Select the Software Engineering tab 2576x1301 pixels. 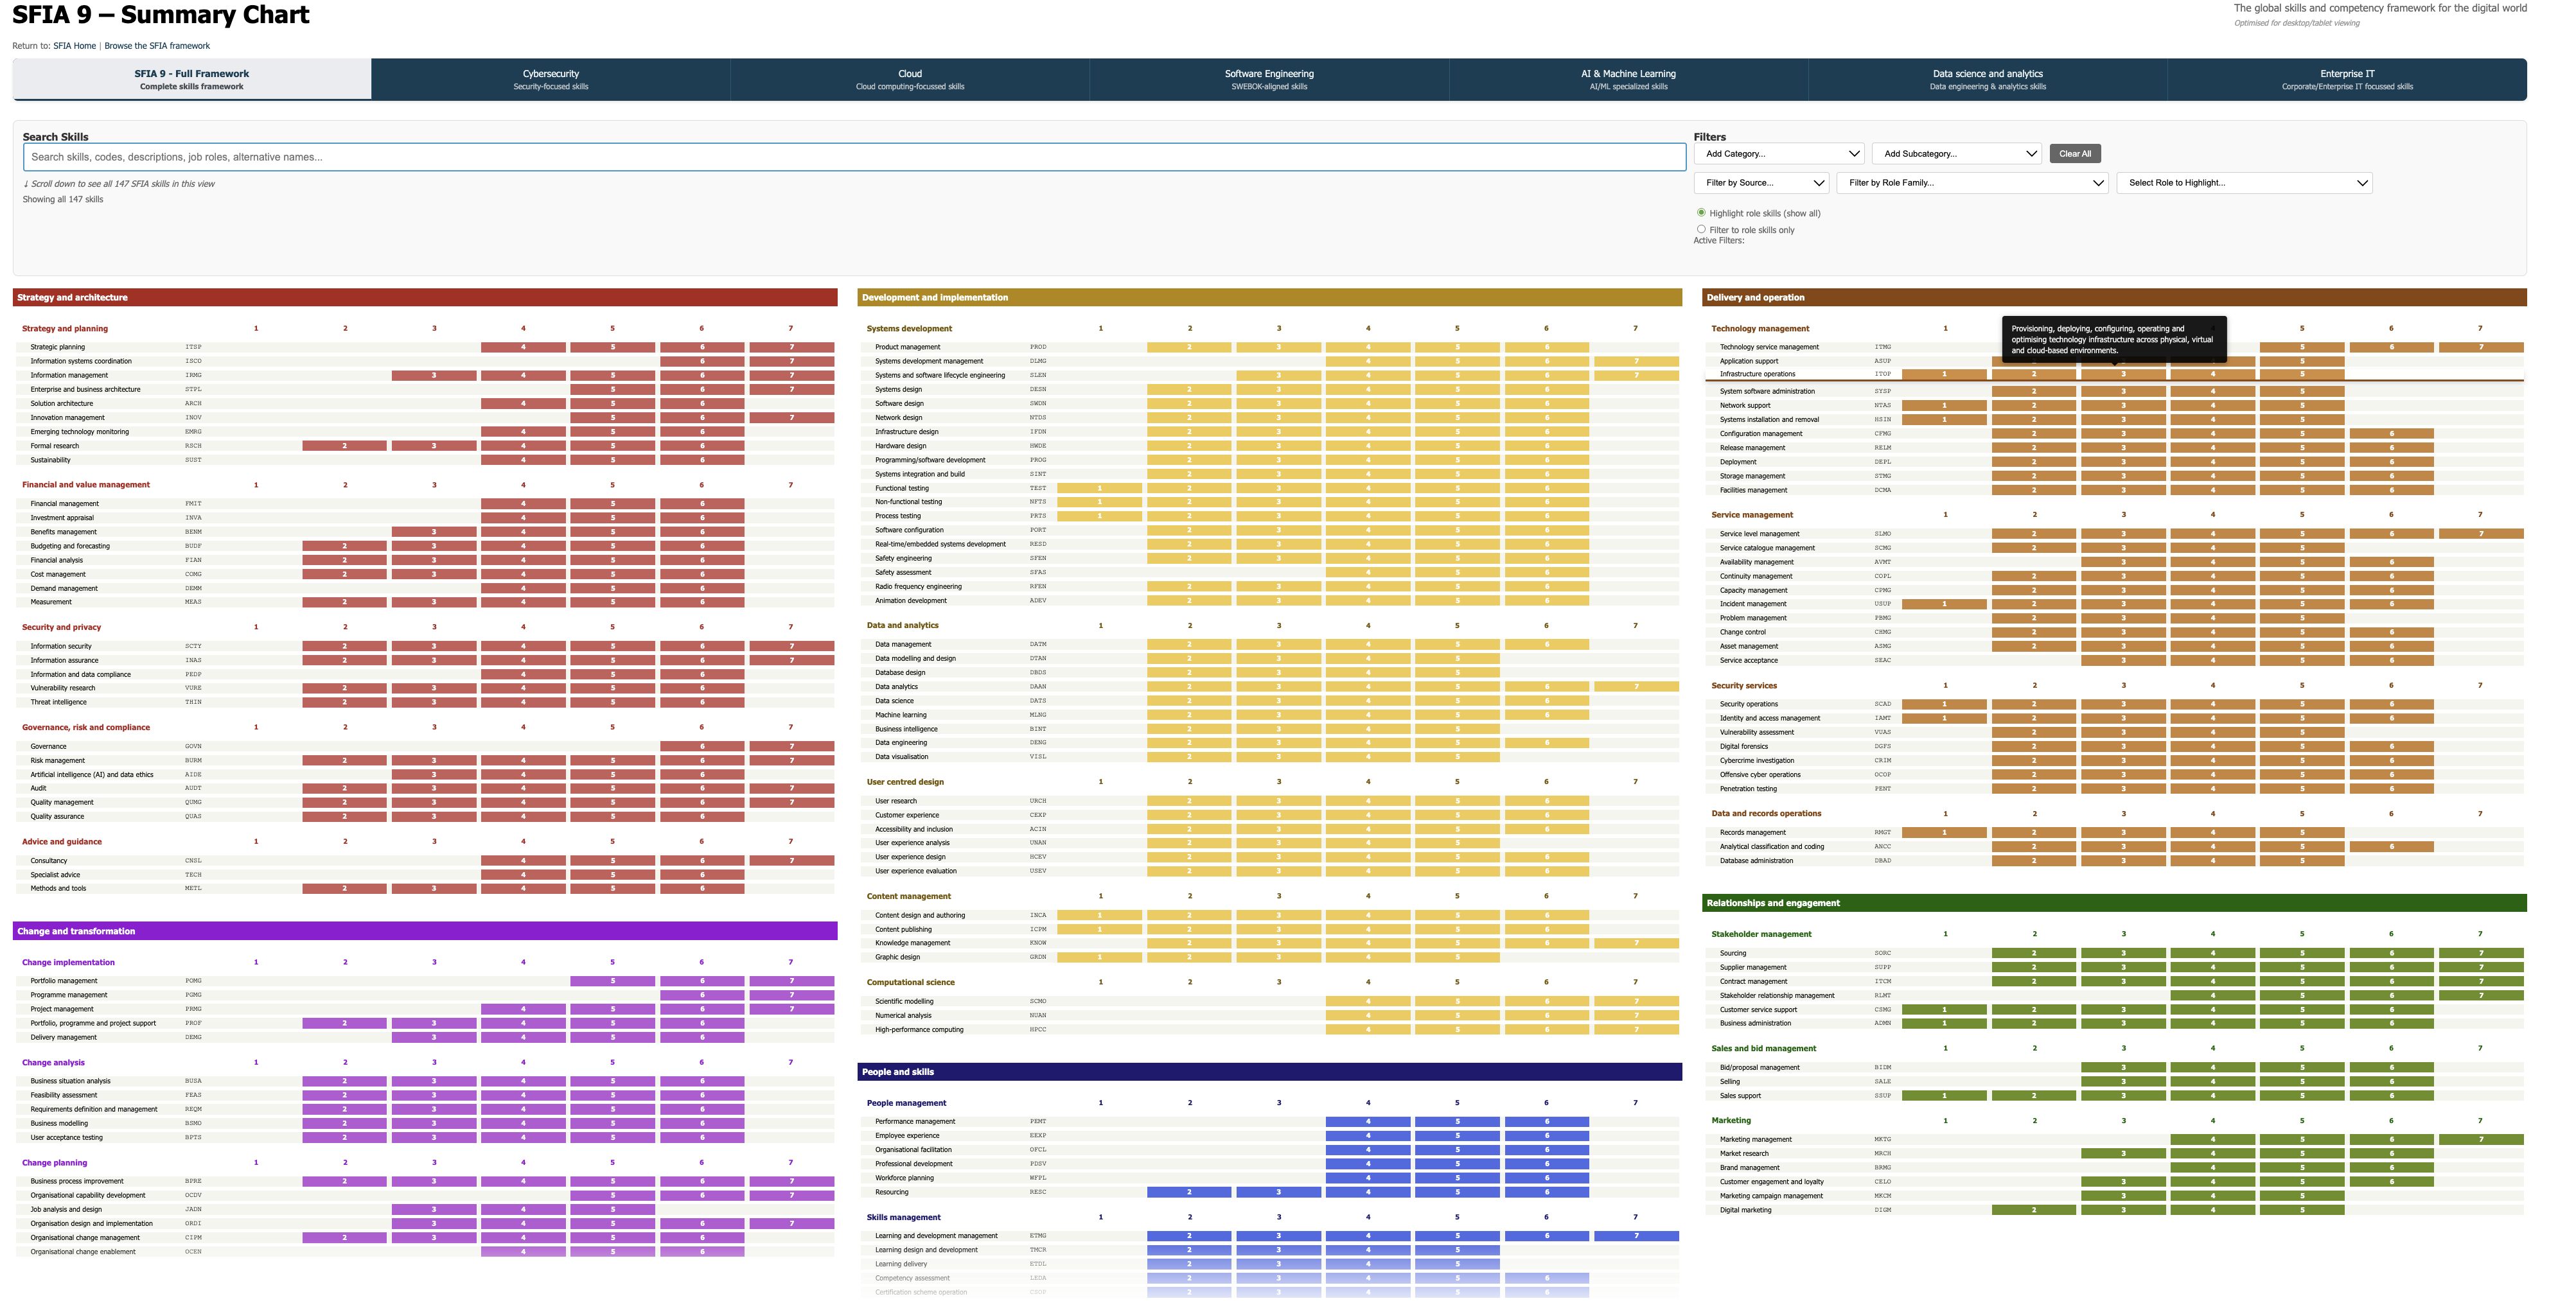(1269, 79)
